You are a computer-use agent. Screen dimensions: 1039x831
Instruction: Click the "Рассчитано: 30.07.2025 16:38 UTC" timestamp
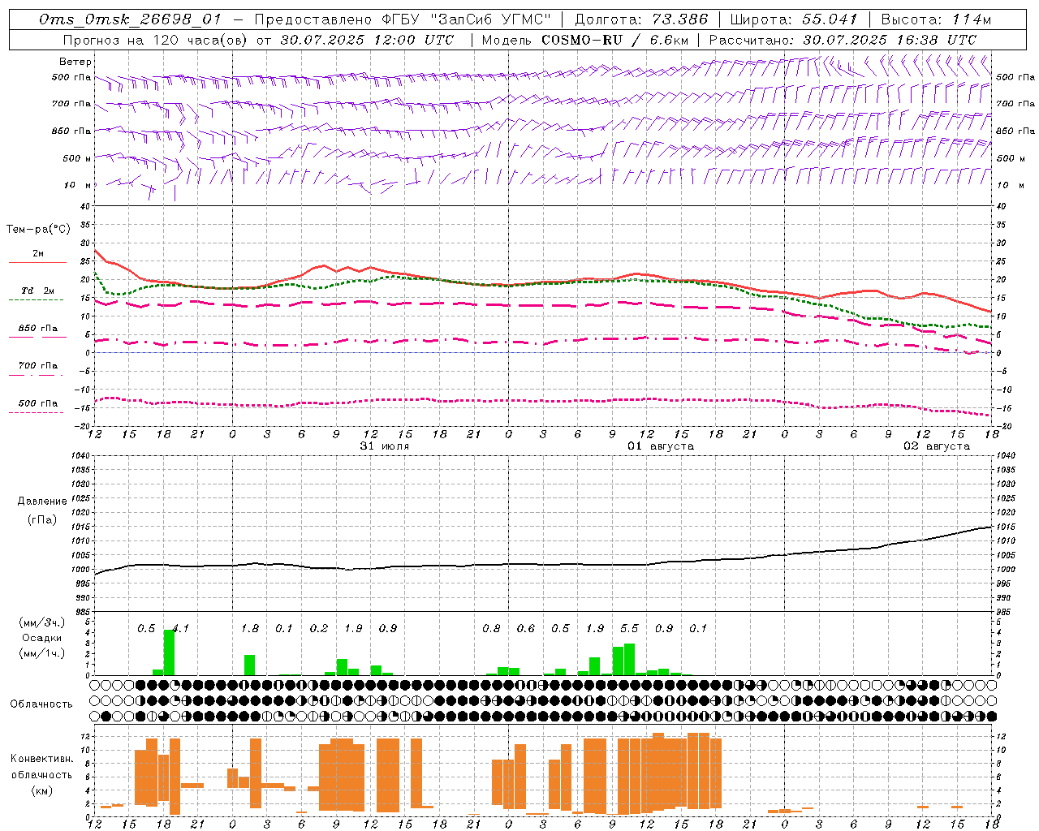pyautogui.click(x=843, y=40)
